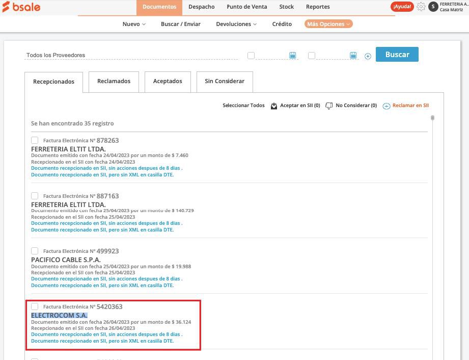Click Seleccionar Todos

click(243, 106)
